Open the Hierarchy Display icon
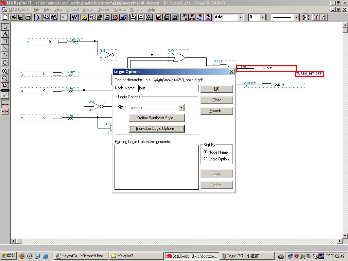348x261 pixels. coord(84,17)
